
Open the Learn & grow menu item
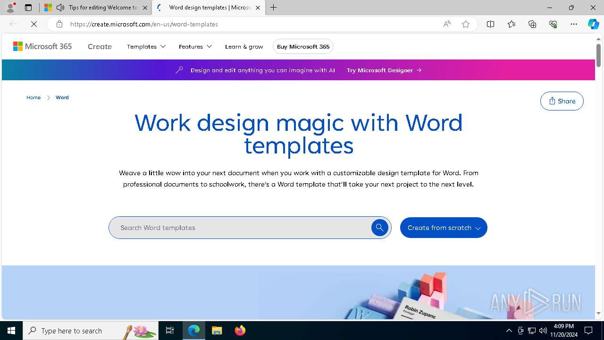(244, 46)
